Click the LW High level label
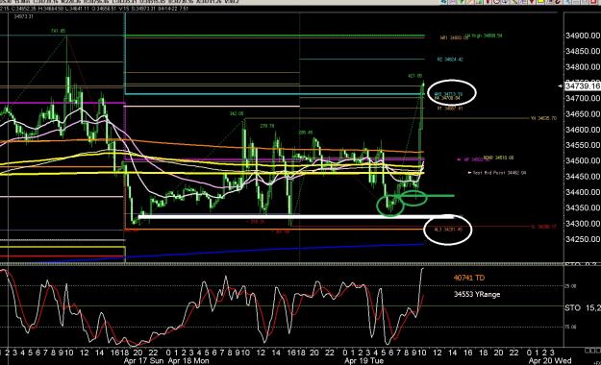 tap(484, 36)
